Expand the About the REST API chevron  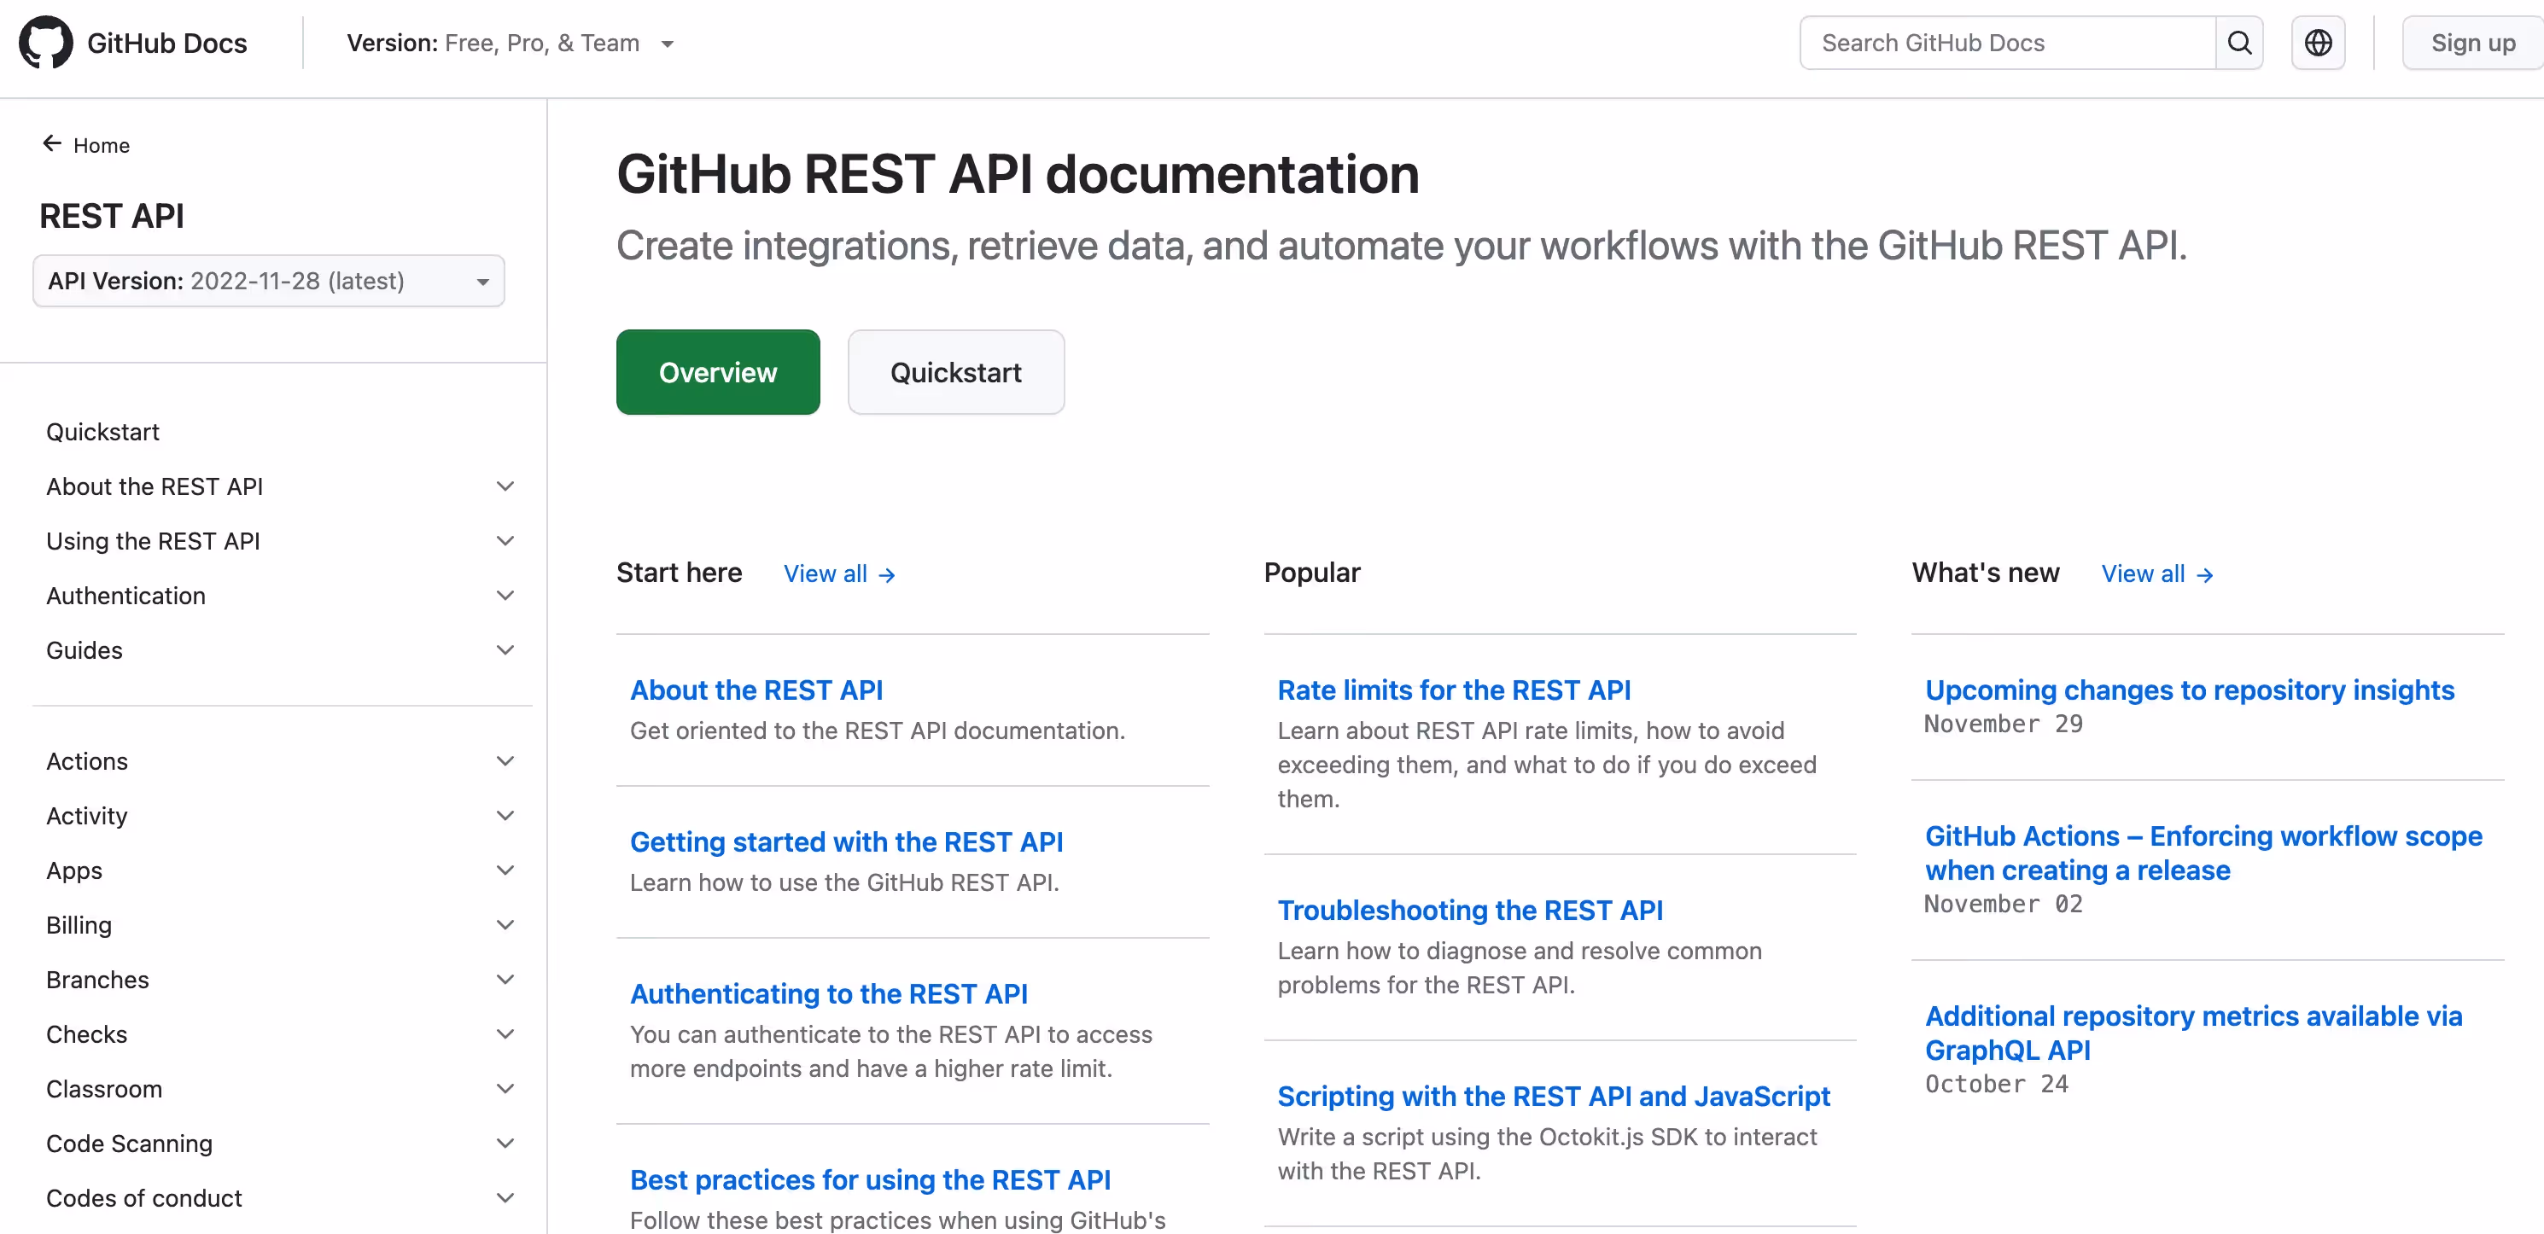pyautogui.click(x=505, y=486)
